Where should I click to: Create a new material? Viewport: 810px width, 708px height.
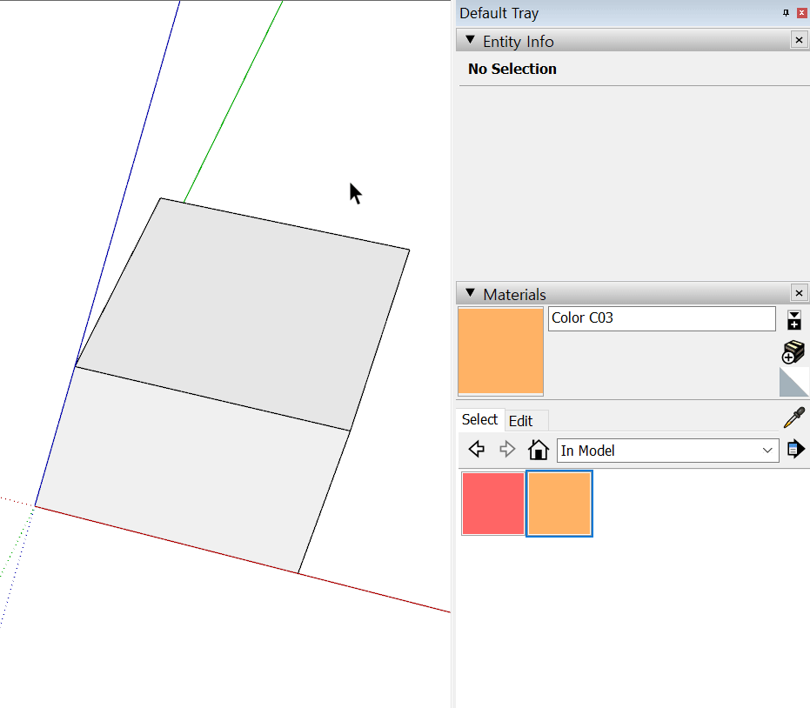pos(793,352)
